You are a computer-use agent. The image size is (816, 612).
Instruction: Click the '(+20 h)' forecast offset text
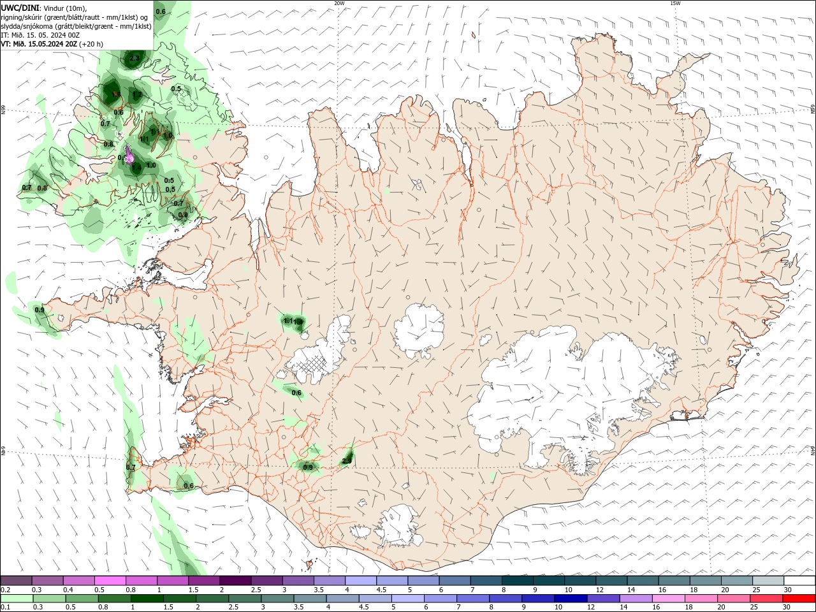(91, 44)
